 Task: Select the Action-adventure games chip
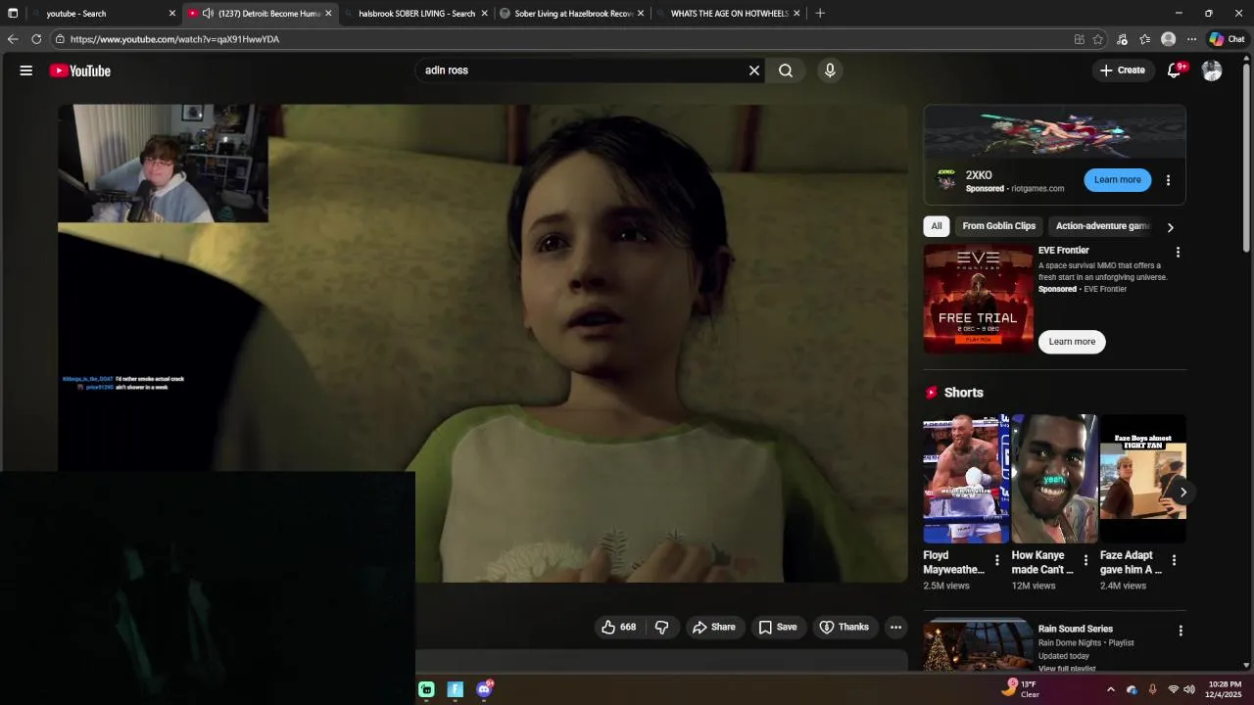1102,226
